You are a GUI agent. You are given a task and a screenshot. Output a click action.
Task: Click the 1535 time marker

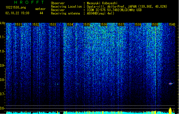pyautogui.click(x=87, y=25)
